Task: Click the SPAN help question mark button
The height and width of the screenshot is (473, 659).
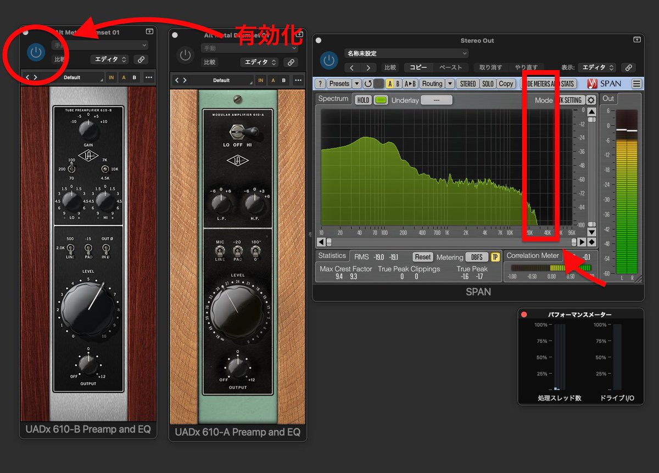Action: [320, 84]
